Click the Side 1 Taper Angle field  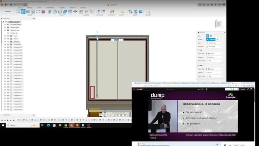coord(214,61)
